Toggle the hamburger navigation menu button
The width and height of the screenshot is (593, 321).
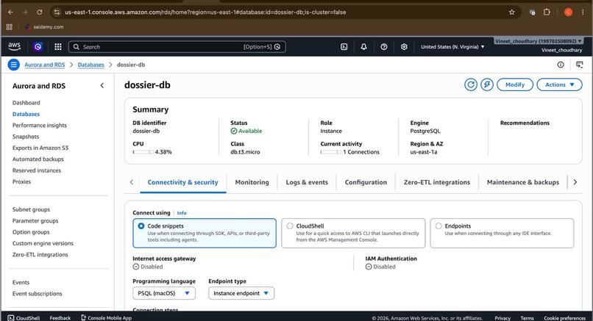click(x=14, y=65)
